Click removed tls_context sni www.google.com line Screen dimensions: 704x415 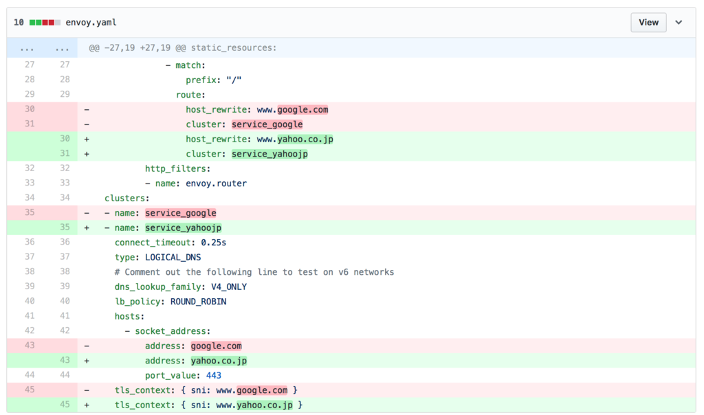click(x=351, y=390)
